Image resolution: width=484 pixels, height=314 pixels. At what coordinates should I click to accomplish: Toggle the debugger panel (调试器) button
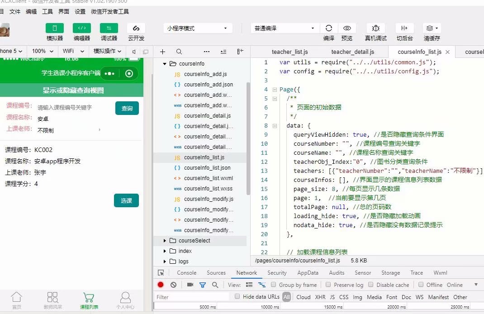coord(109,28)
